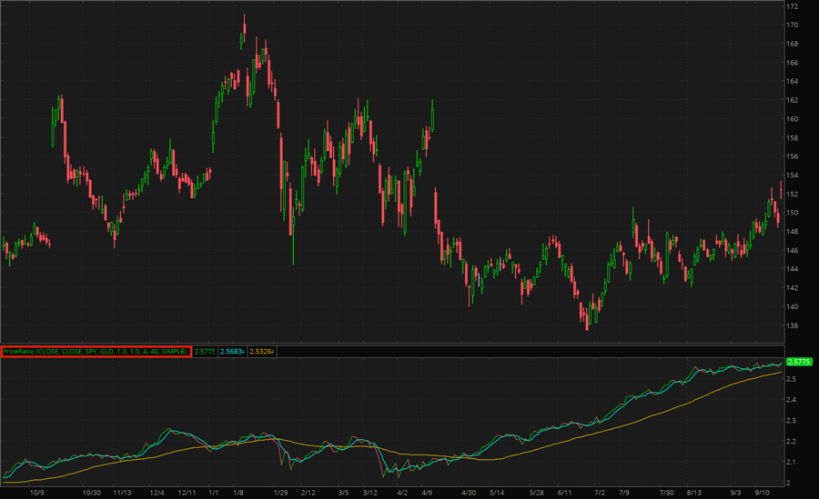Select the cyan 2.5683 average value

(x=232, y=351)
